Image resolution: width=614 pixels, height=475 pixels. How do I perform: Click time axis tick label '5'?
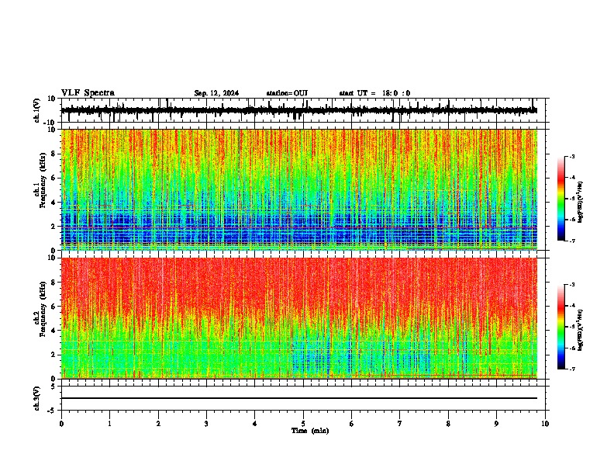click(303, 424)
